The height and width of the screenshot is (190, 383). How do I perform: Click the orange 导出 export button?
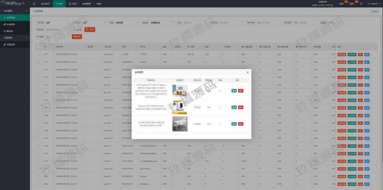[x=90, y=29]
